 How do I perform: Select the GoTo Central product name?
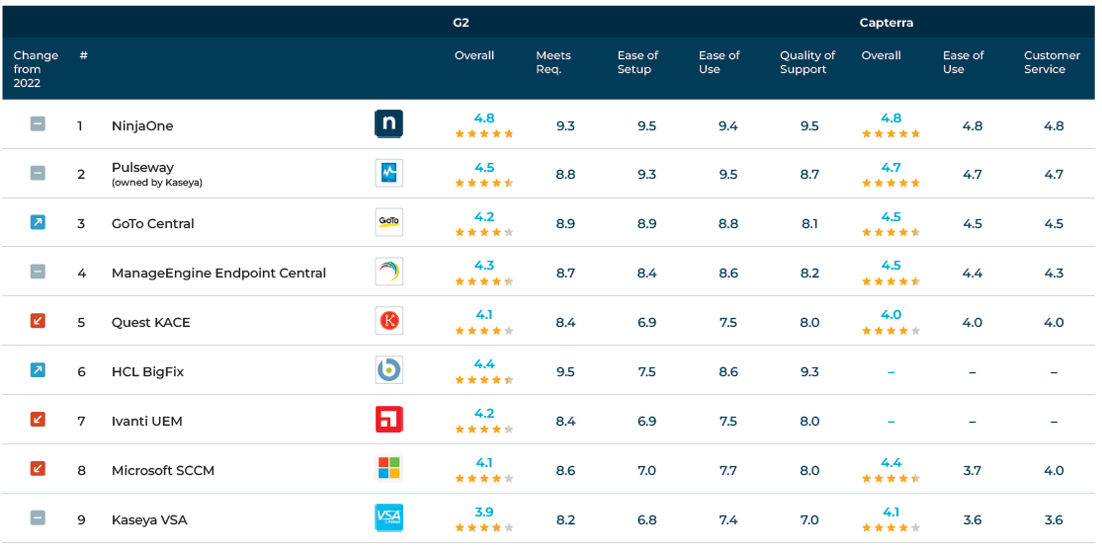[x=152, y=224]
